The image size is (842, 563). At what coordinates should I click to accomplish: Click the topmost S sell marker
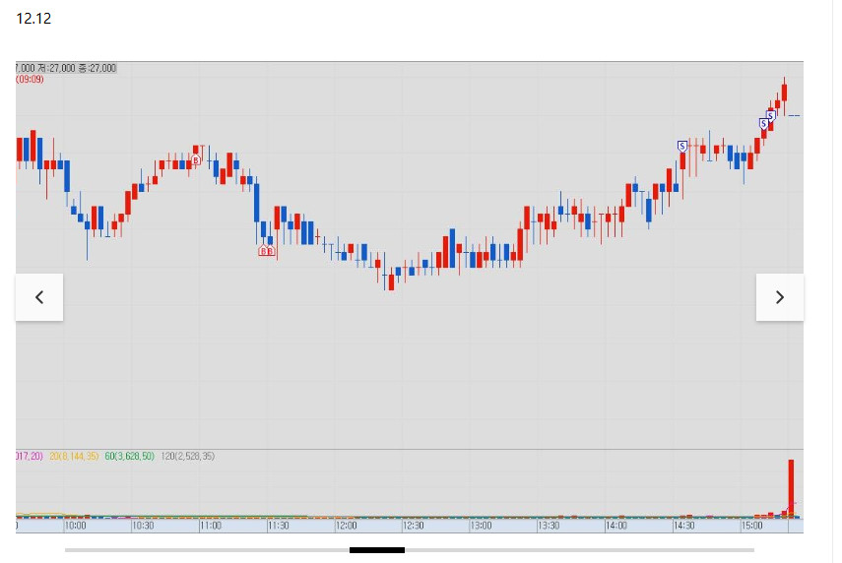point(770,115)
